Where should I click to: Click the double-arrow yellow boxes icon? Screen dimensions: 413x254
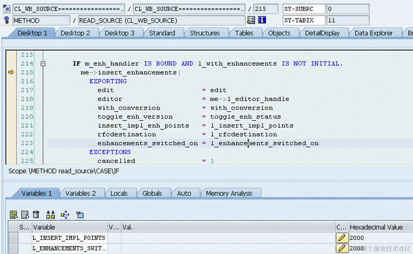pyautogui.click(x=50, y=214)
